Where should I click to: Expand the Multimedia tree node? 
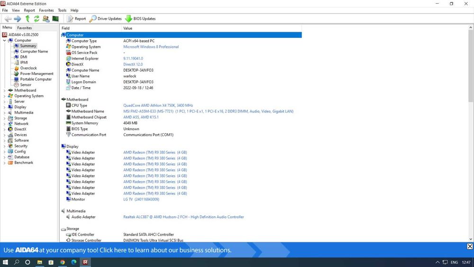click(5, 113)
